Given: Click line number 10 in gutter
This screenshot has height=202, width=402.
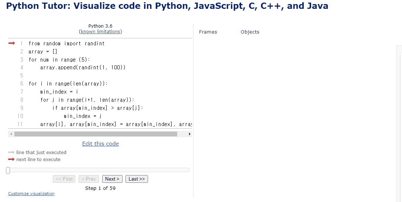Looking at the screenshot, I should [20, 116].
